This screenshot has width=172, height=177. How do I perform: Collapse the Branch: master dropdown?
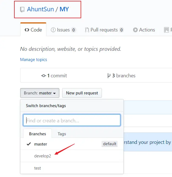click(40, 93)
